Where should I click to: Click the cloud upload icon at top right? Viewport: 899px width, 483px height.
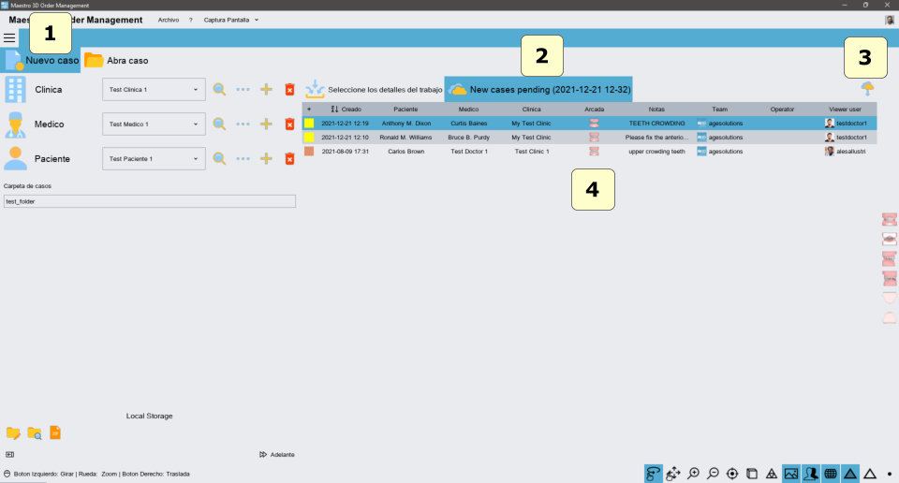(x=867, y=88)
